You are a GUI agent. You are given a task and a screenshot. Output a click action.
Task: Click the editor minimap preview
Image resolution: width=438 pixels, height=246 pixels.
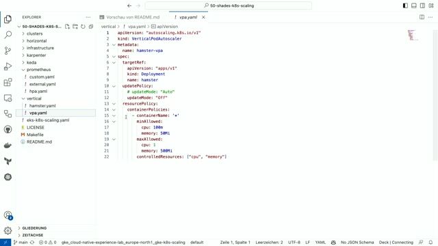pos(413,35)
